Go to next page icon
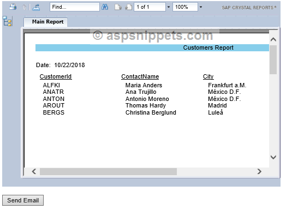The image size is (286, 209). (x=129, y=7)
